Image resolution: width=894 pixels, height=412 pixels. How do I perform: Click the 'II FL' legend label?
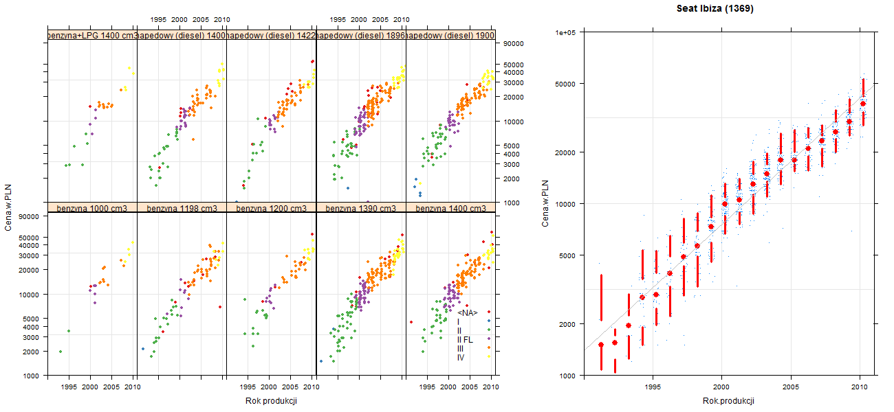tap(466, 340)
